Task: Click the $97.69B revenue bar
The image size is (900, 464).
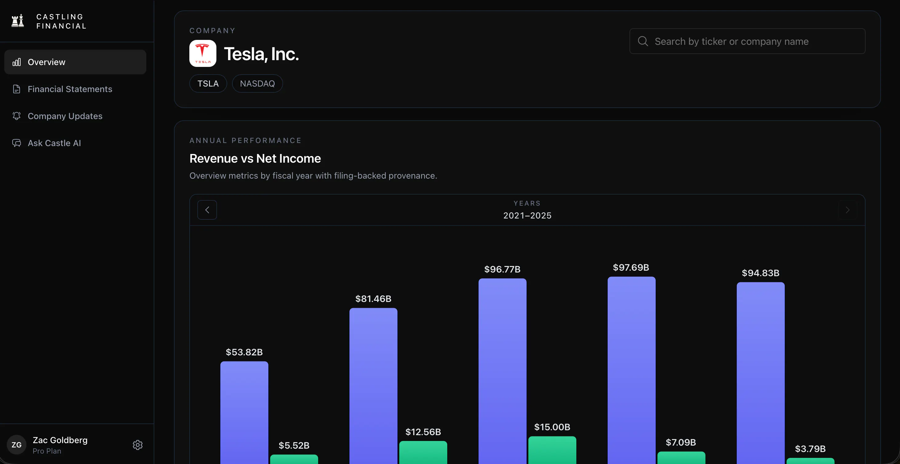Action: click(631, 370)
